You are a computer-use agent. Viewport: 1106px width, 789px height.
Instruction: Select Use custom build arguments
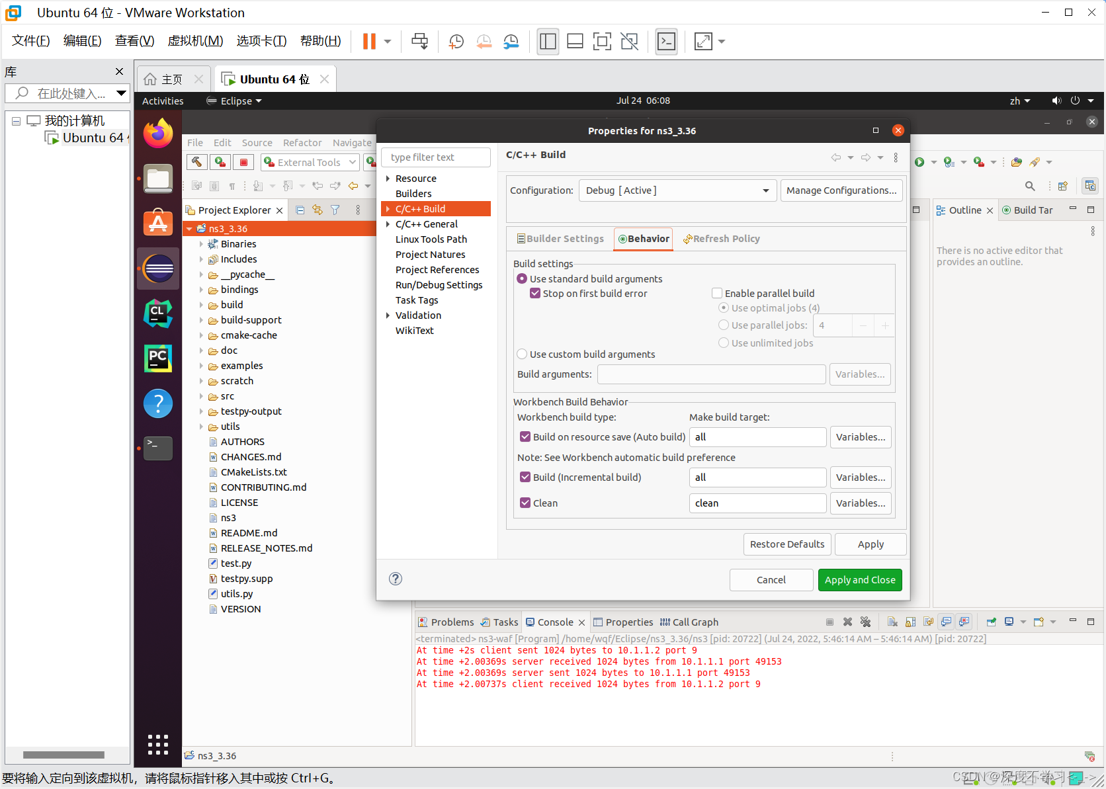(522, 354)
